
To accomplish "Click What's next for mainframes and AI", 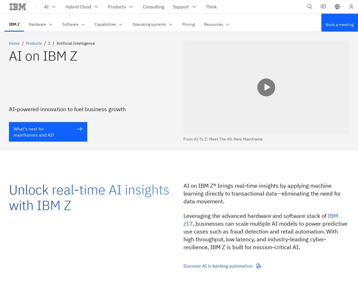I will point(48,132).
